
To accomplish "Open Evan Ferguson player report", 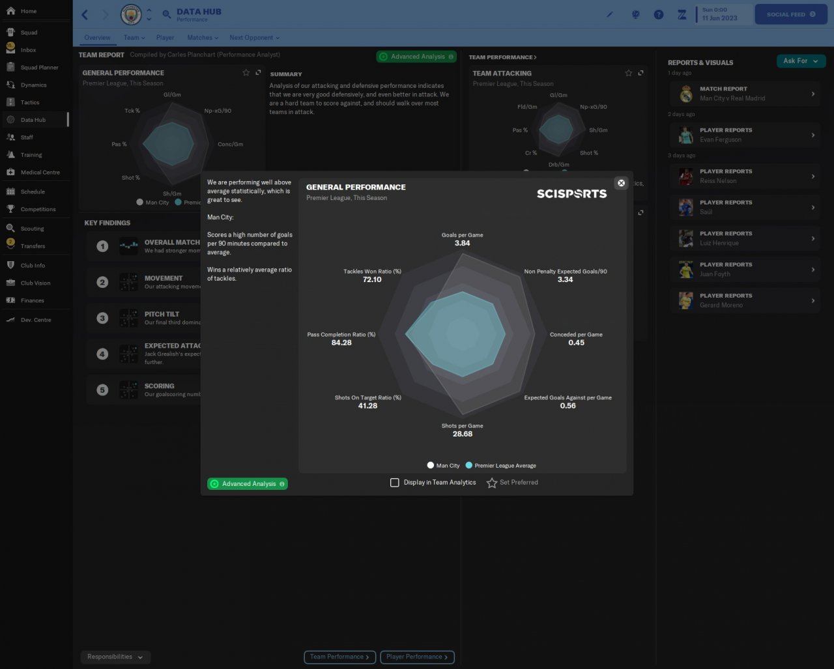I will coord(745,135).
